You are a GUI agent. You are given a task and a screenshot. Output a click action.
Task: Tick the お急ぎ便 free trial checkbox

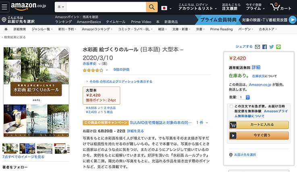(x=231, y=106)
